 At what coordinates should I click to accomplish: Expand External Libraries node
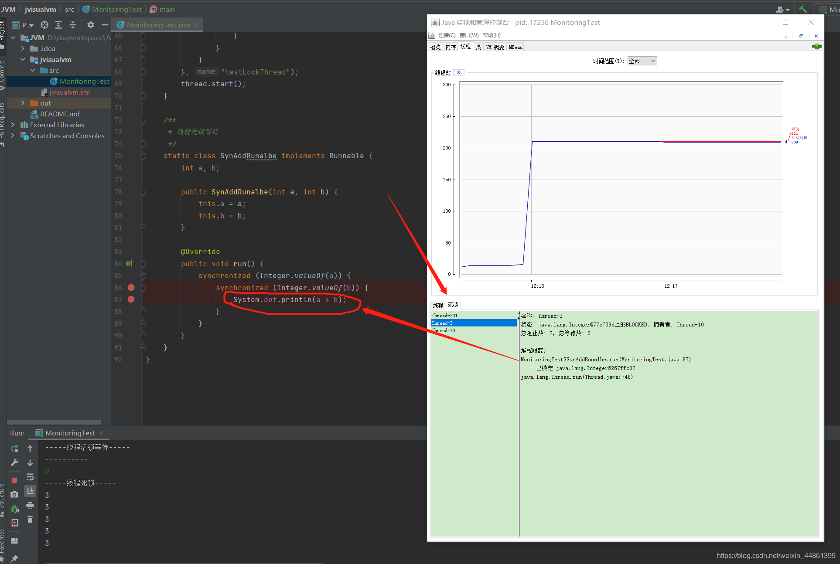[x=13, y=125]
